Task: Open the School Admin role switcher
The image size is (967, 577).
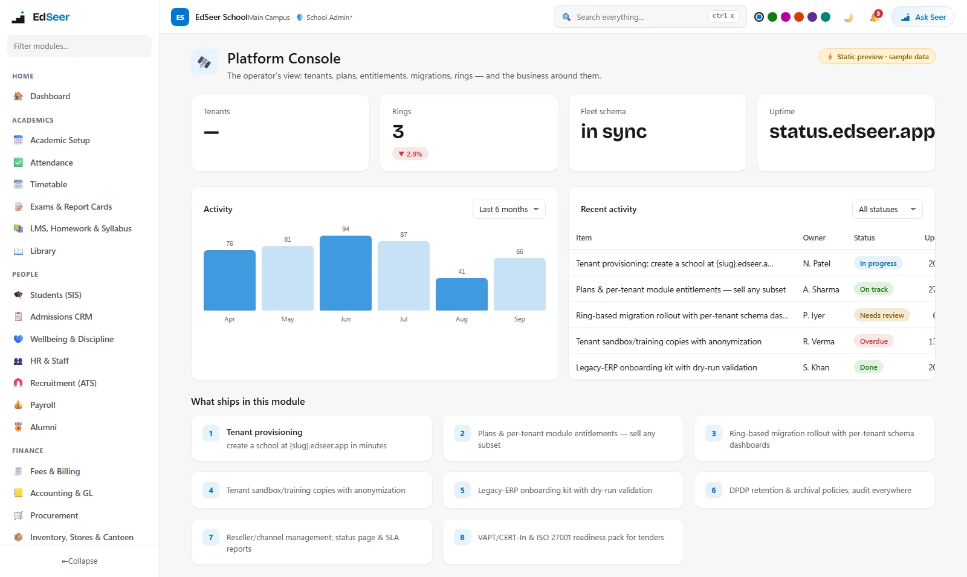Action: point(325,18)
